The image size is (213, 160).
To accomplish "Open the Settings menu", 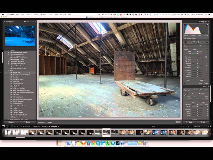I will (43, 14).
